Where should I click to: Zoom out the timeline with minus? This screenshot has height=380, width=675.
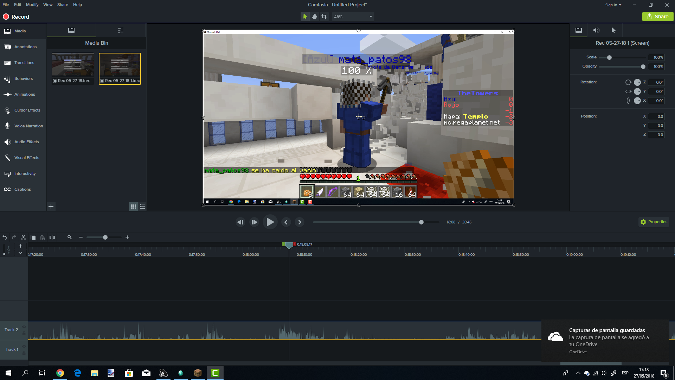click(x=81, y=237)
